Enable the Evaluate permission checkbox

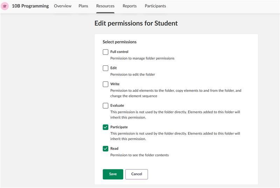click(105, 106)
